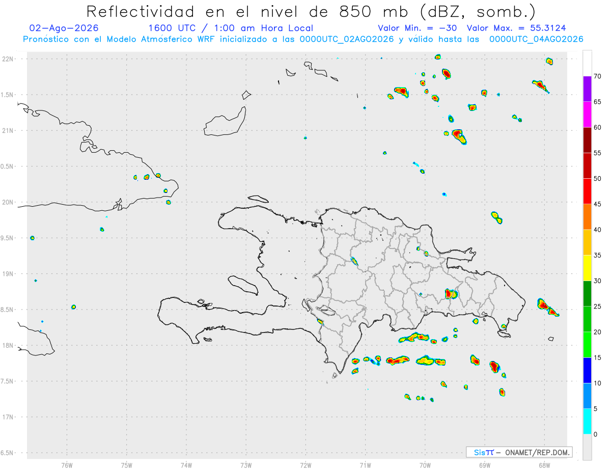Pick the bright red 45-50 dBZ segment

click(x=587, y=191)
